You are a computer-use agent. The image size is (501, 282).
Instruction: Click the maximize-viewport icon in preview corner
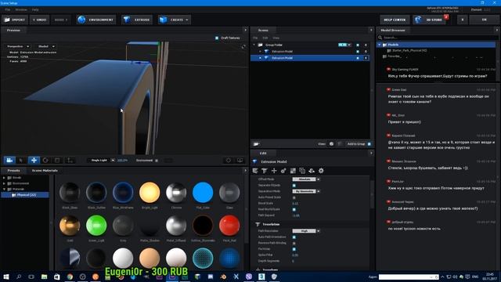243,47
